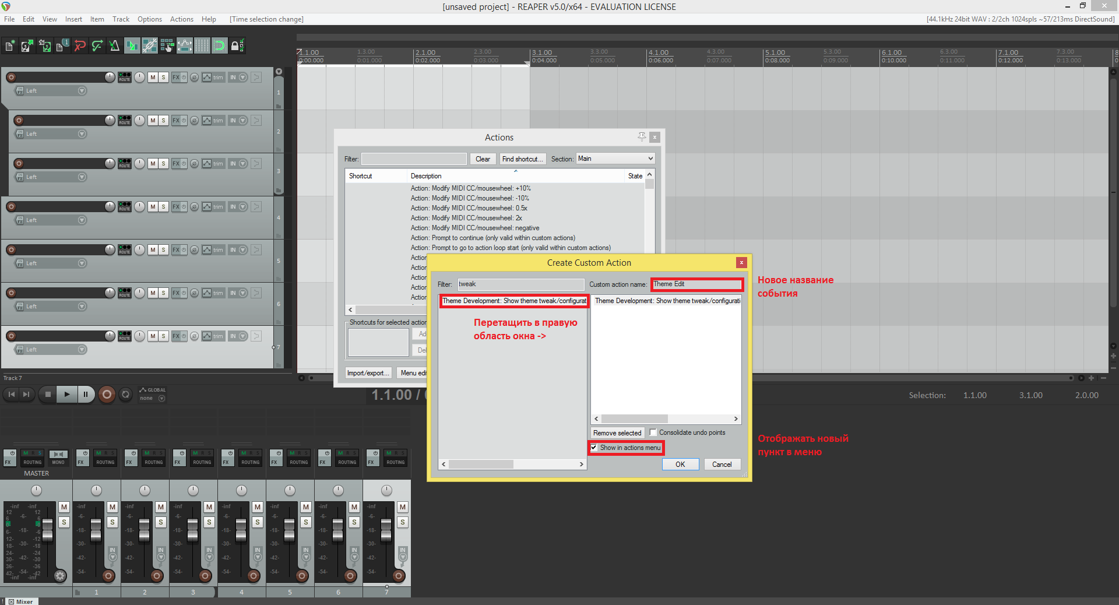Click the red Undo toolbar icon
The image size is (1119, 605).
tap(80, 45)
